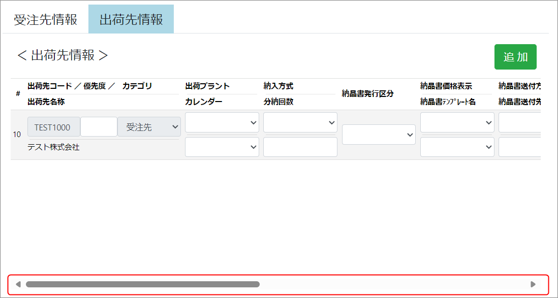The image size is (558, 298).
Task: Expand the 納品書価格表示 dropdown
Action: 457,122
